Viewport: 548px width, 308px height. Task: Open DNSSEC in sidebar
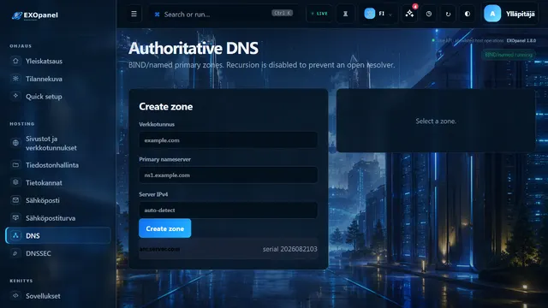coord(58,253)
